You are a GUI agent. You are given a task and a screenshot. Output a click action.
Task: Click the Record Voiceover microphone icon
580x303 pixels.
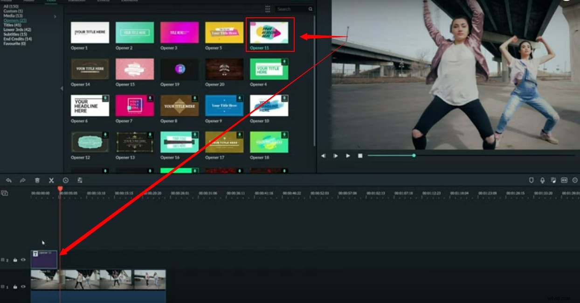(542, 180)
